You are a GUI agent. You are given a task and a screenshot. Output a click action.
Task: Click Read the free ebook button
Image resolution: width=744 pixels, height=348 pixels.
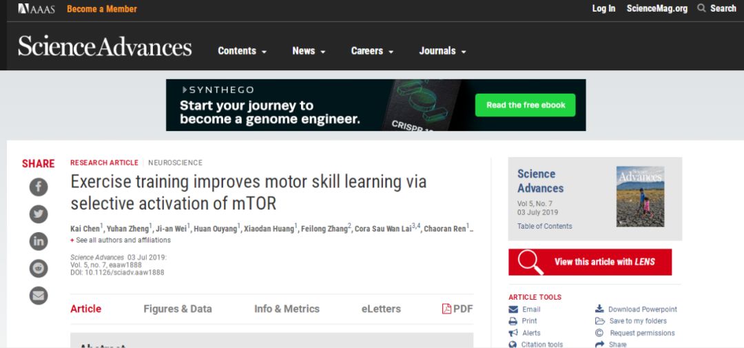(525, 105)
